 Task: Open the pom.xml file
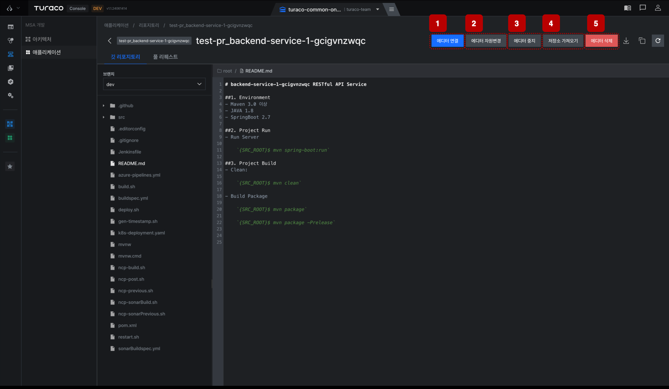tap(127, 325)
